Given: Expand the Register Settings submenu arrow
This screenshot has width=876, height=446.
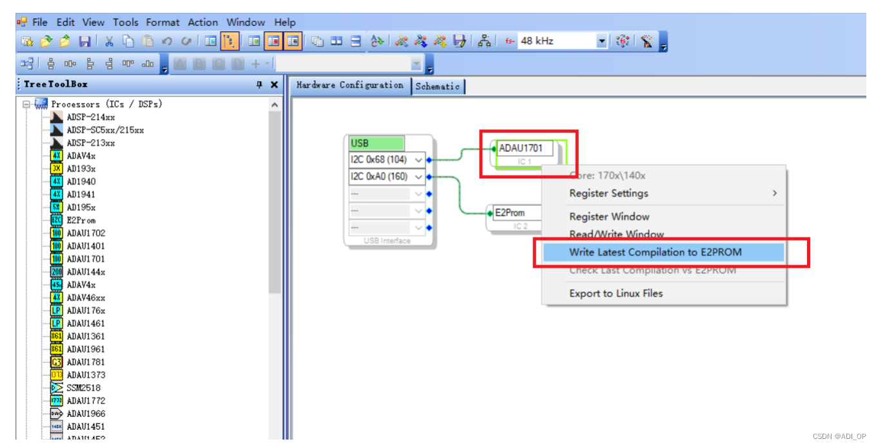Looking at the screenshot, I should (774, 193).
